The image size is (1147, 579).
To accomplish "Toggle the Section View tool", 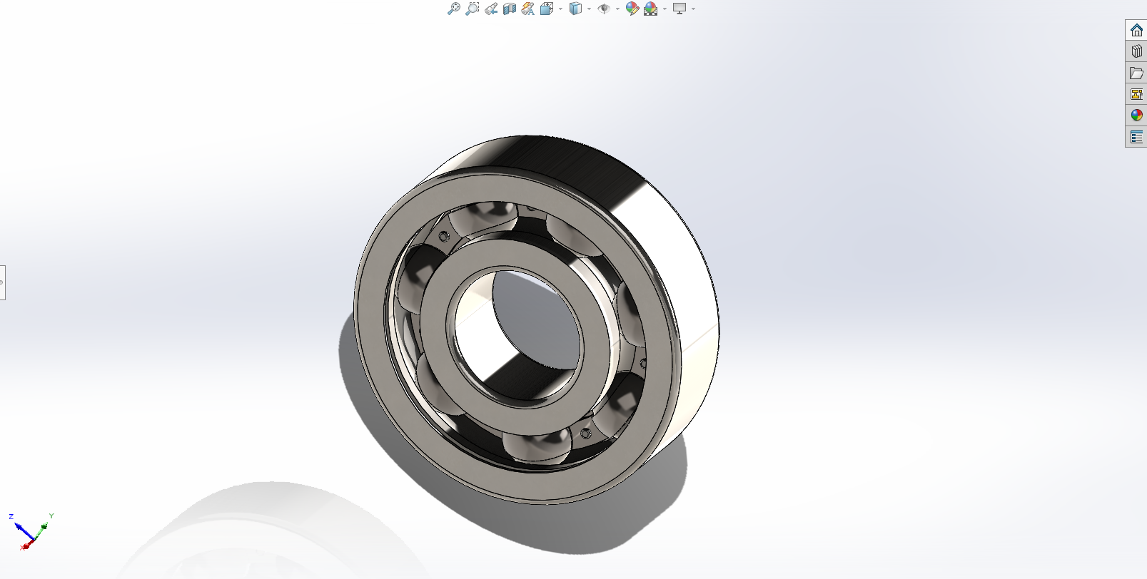I will tap(509, 9).
